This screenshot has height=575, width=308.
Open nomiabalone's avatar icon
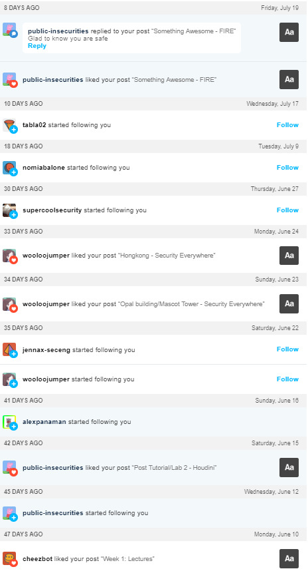pos(9,168)
